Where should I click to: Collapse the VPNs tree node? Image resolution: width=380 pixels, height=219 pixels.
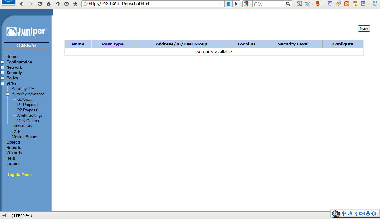[2, 83]
